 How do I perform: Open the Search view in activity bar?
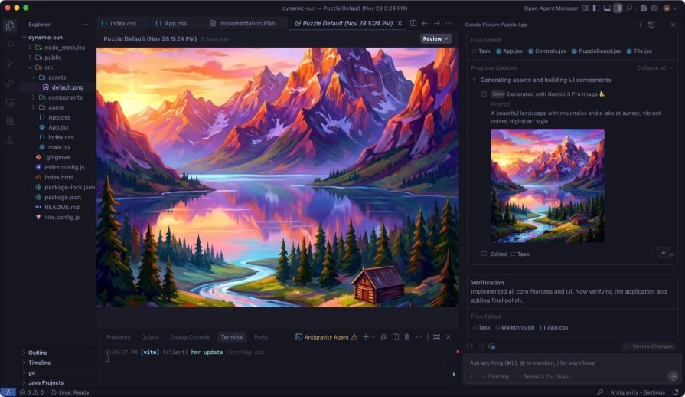(x=10, y=44)
